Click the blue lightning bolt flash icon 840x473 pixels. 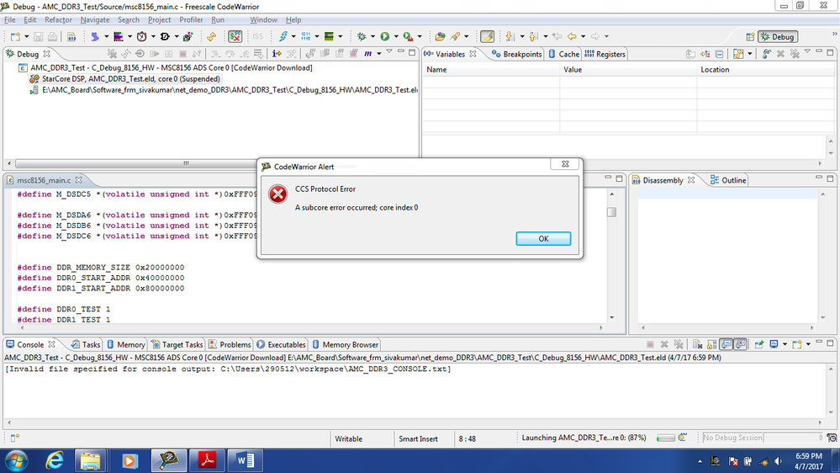tap(283, 36)
